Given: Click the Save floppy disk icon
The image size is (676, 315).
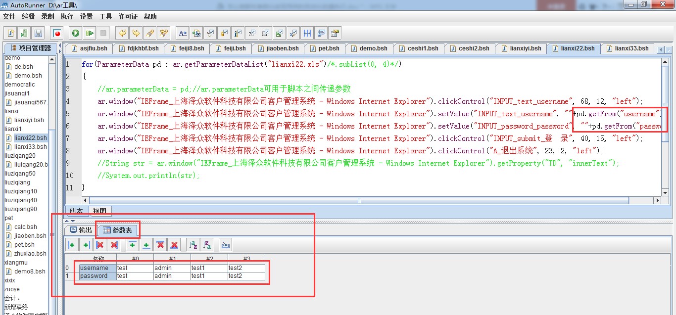Looking at the screenshot, I should pos(38,33).
